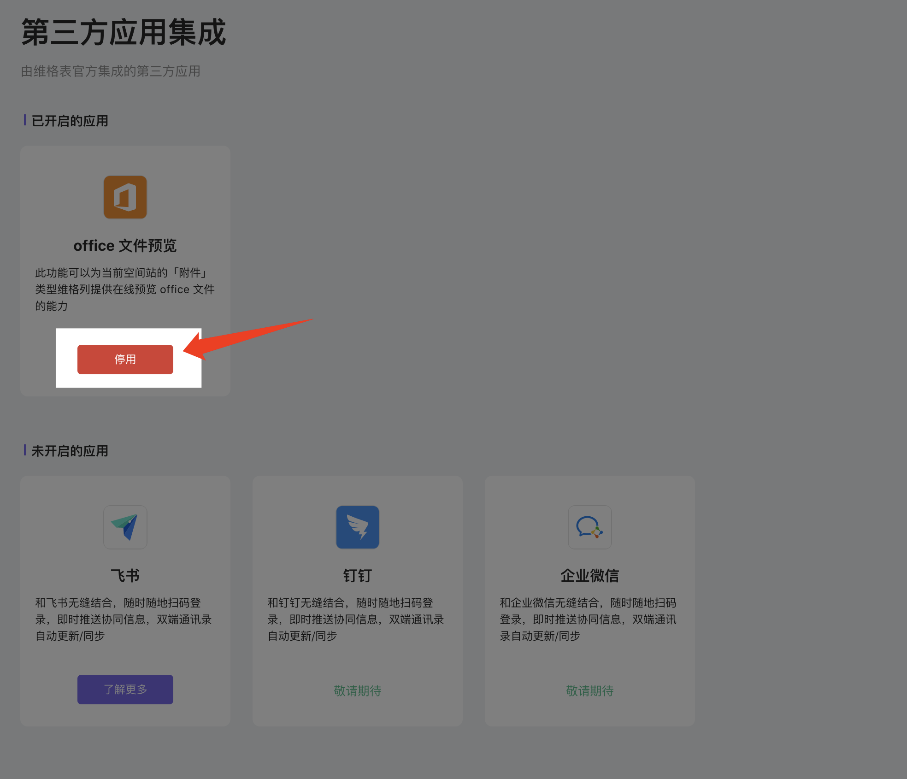Click the office preview description text

125,289
